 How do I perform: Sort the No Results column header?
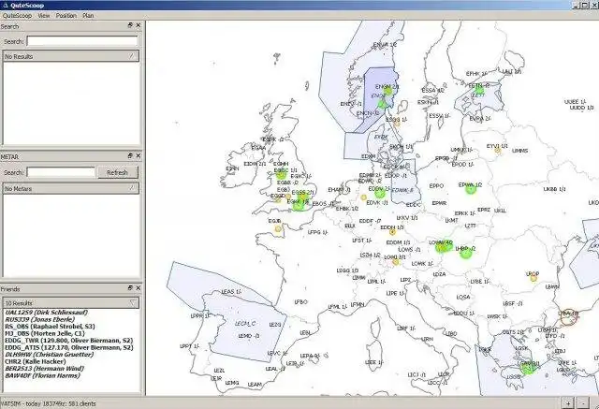[71, 56]
